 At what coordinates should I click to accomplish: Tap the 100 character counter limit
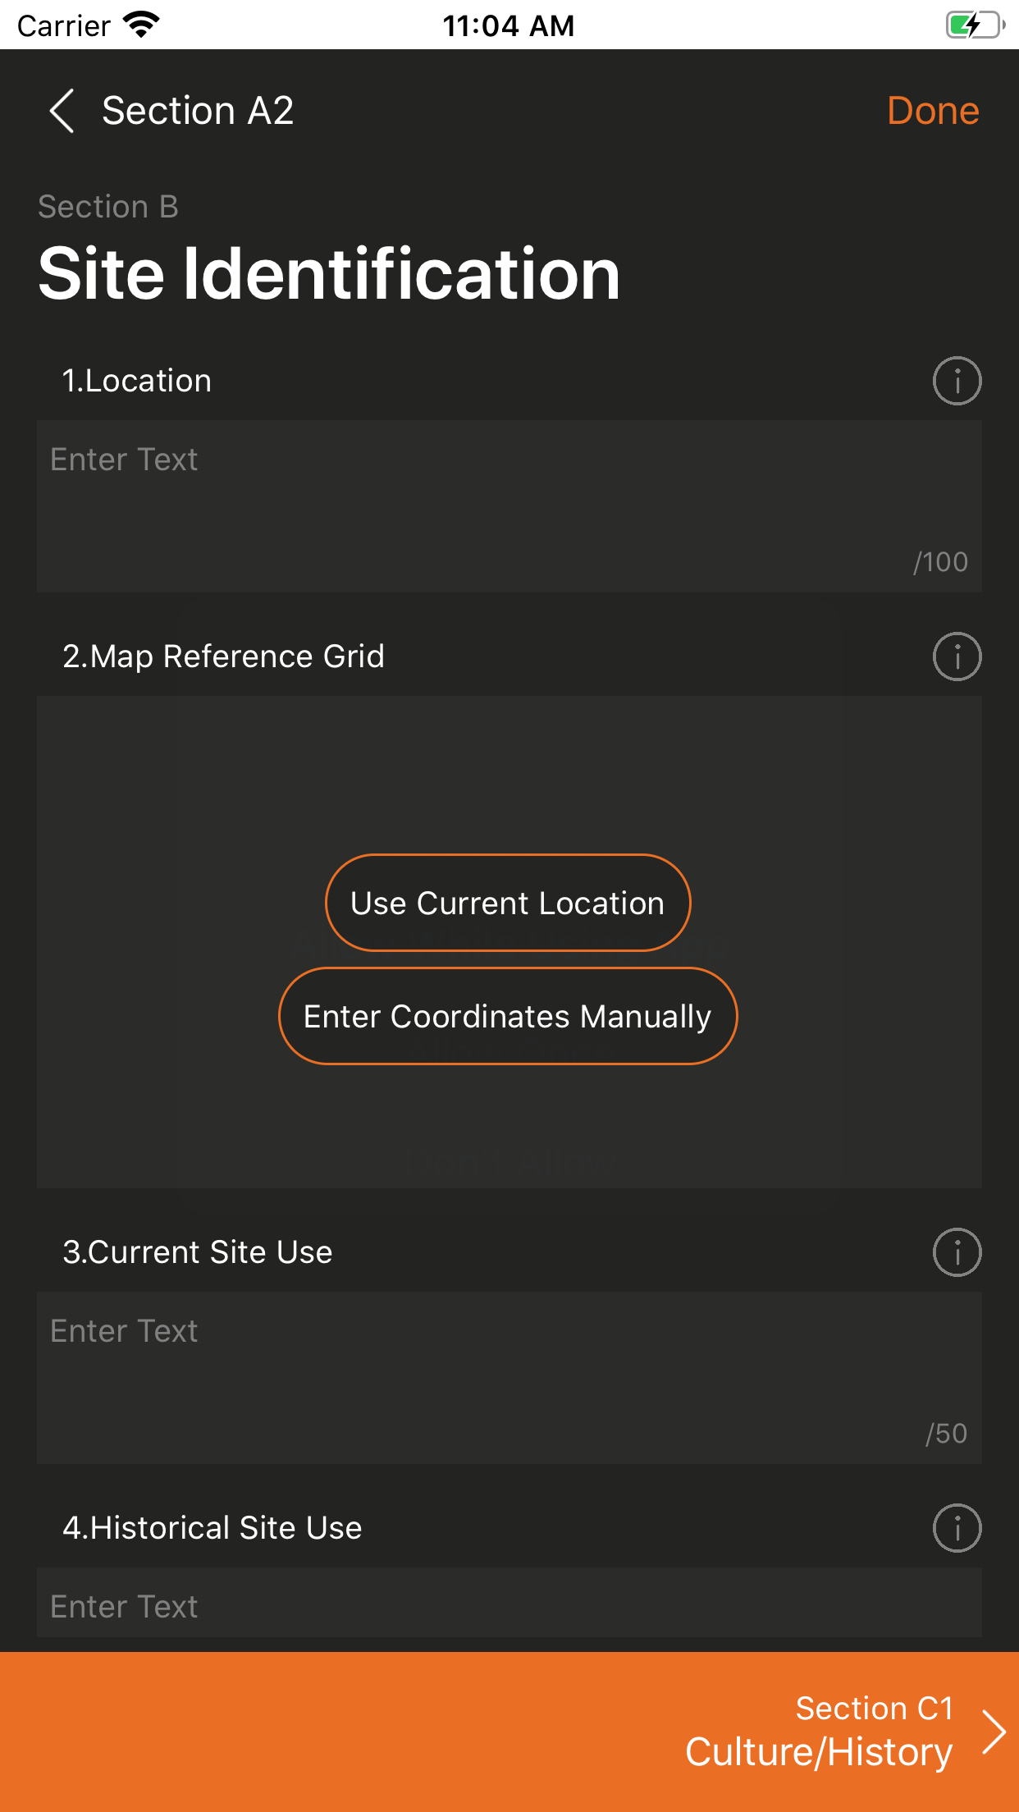[x=940, y=561]
